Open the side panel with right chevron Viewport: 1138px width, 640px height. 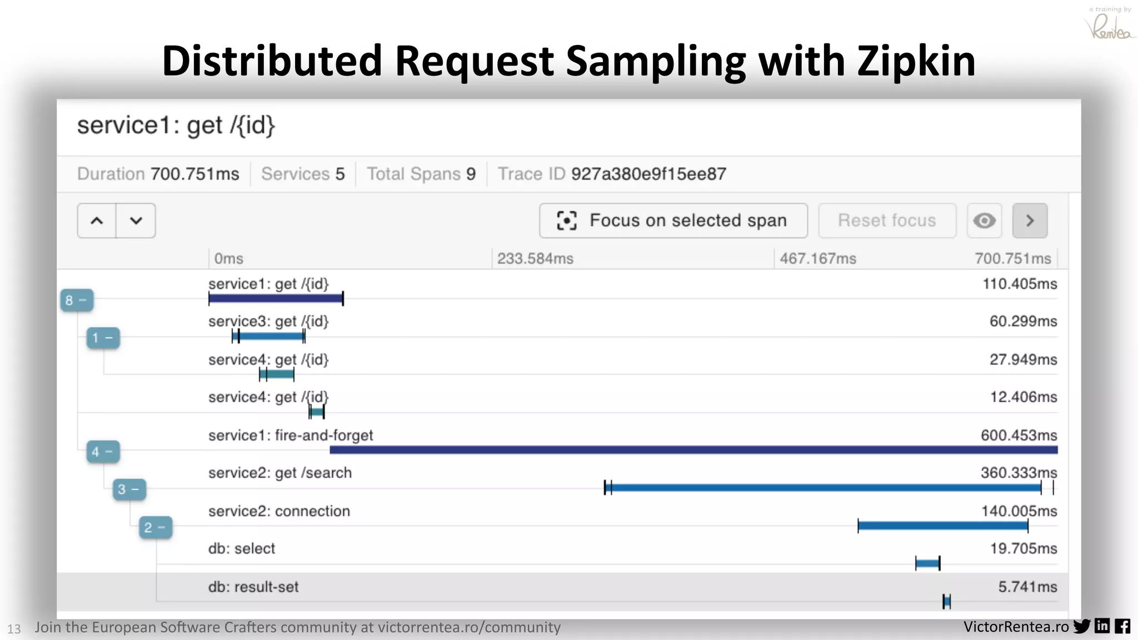1030,221
